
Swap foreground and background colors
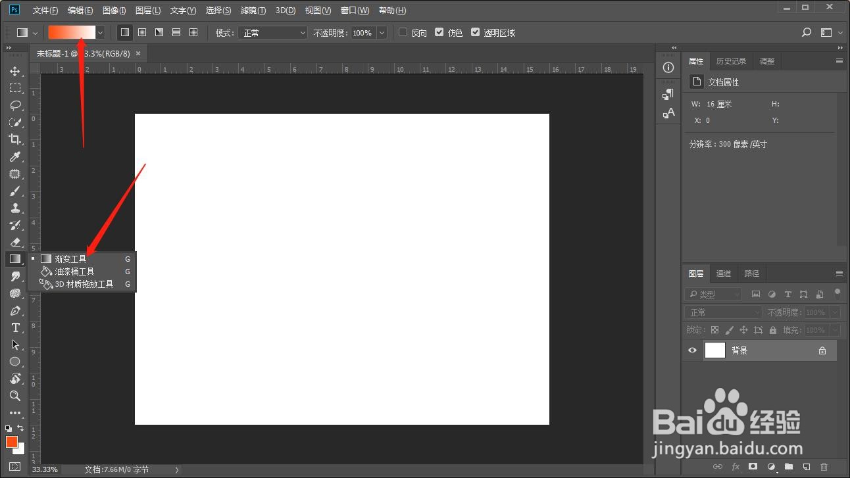pyautogui.click(x=21, y=429)
